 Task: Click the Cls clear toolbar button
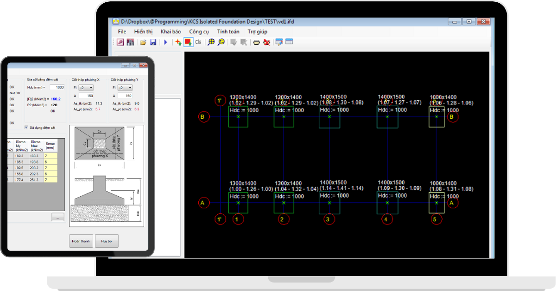coord(198,42)
